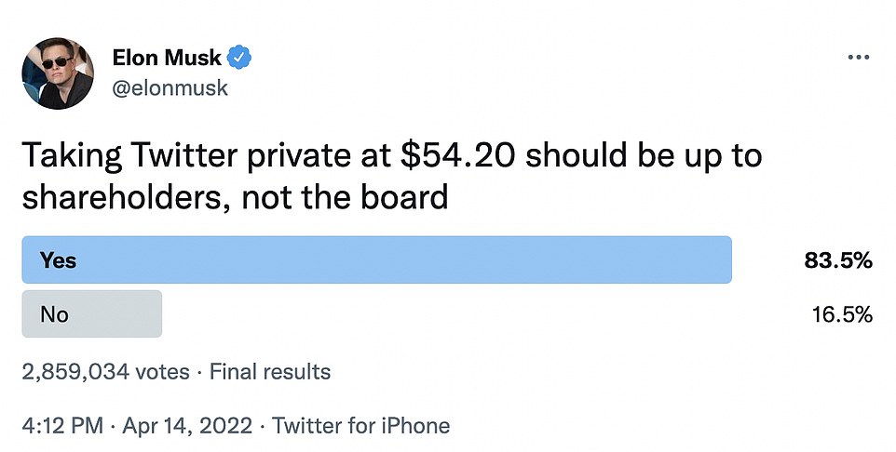896x452 pixels.
Task: Click the Elon Musk display name
Action: pos(167,58)
